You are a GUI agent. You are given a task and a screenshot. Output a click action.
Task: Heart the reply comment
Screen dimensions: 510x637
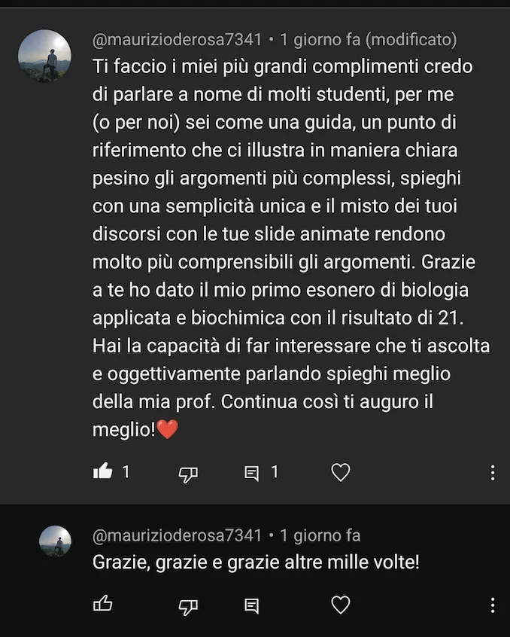pos(341,605)
